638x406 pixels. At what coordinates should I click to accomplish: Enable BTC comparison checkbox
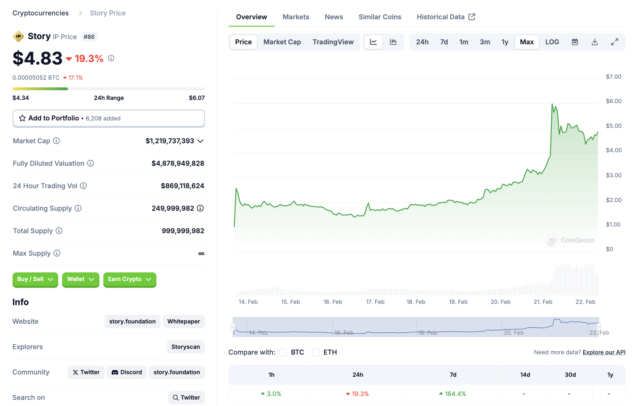(283, 352)
